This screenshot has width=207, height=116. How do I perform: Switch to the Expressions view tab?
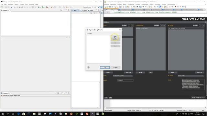coord(84,10)
